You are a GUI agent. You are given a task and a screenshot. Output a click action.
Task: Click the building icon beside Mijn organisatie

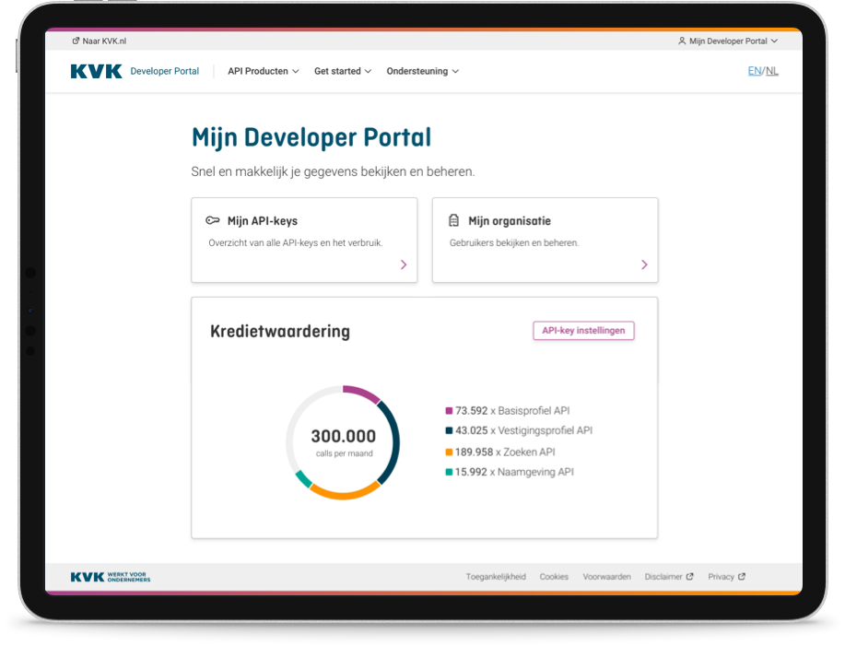[x=452, y=220]
